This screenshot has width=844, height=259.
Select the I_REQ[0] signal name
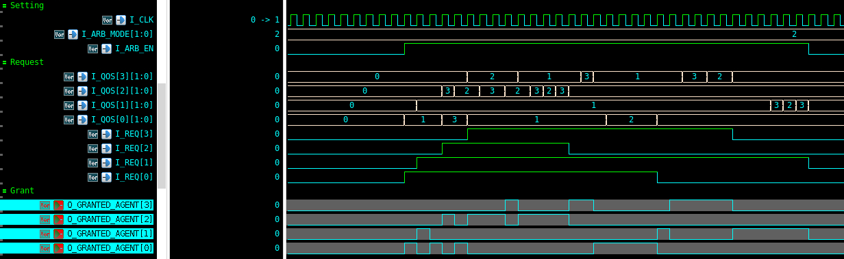point(134,177)
